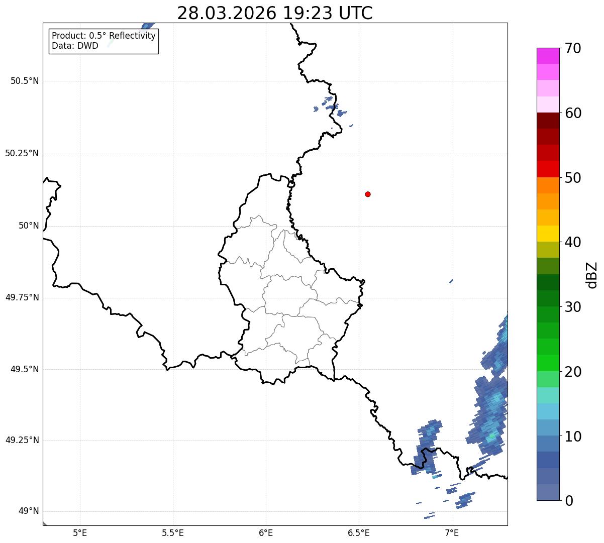Click the "49.5°N" latitude label
This screenshot has width=604, height=543.
coord(25,369)
